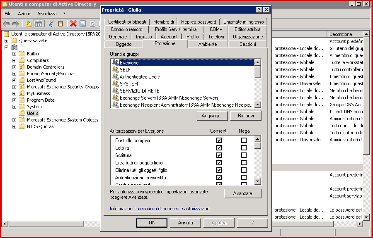This screenshot has width=373, height=238.
Task: Switch to the Membro di tab
Action: [x=163, y=22]
